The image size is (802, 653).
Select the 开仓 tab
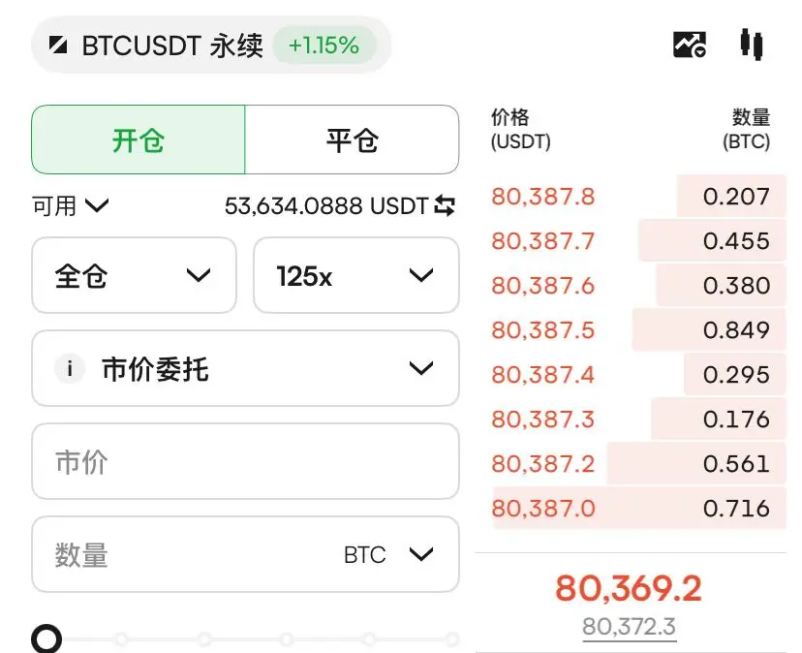(139, 140)
